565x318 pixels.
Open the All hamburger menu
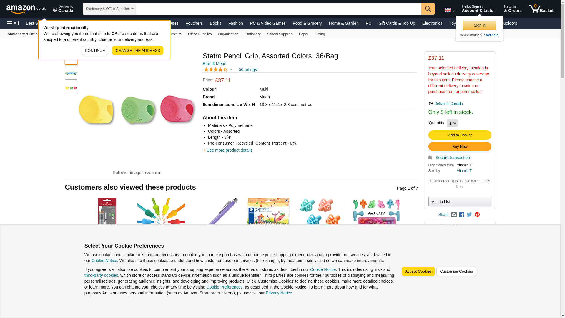point(13,23)
